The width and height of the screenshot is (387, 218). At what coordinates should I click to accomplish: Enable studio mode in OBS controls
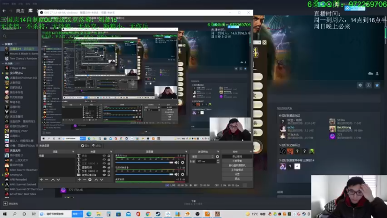pyautogui.click(x=237, y=170)
